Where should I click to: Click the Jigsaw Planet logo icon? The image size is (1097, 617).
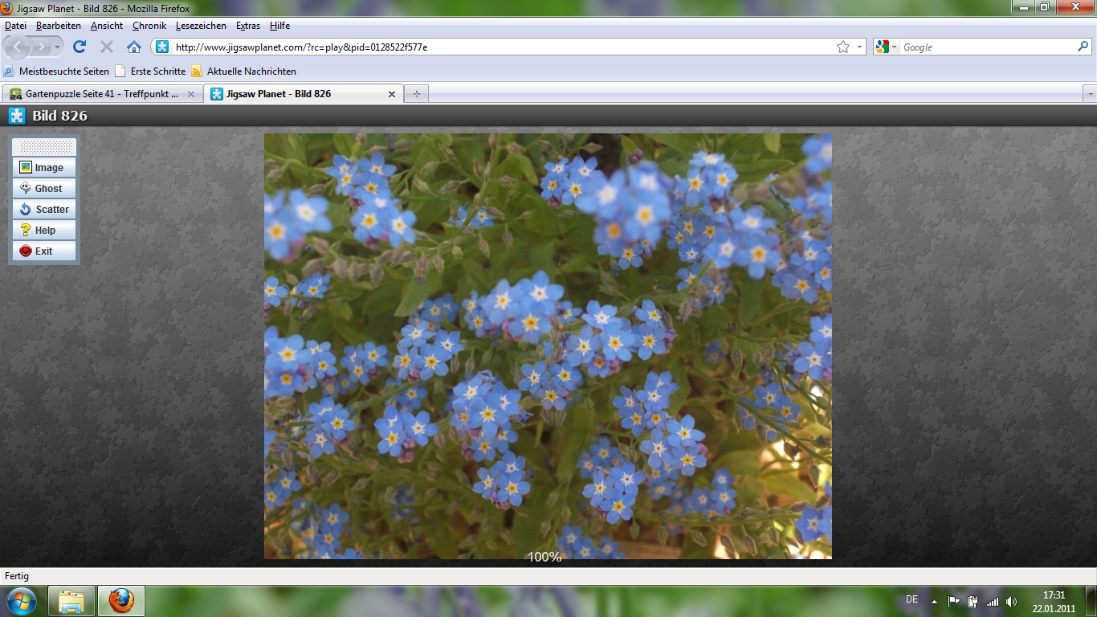point(17,116)
